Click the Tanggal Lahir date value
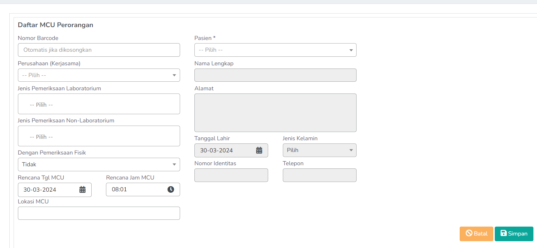Viewport: 537px width, 248px height. tap(217, 150)
